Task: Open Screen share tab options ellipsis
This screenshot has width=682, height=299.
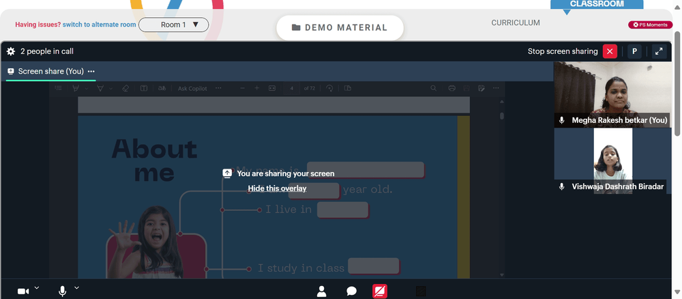Action: tap(91, 72)
